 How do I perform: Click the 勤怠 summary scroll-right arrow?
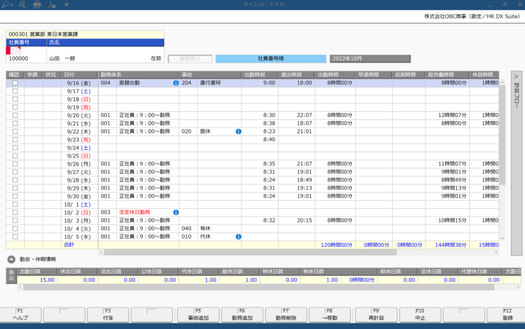pyautogui.click(x=518, y=287)
